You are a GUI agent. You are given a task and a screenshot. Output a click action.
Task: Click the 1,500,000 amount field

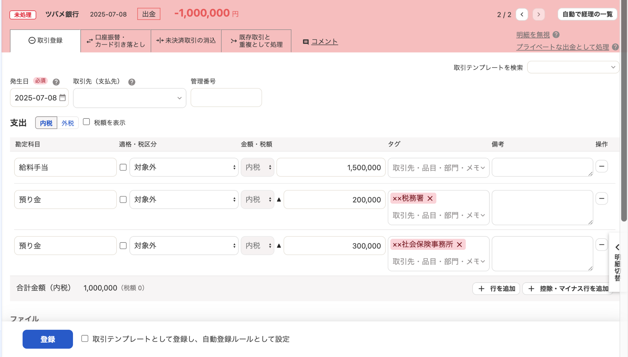pos(331,167)
